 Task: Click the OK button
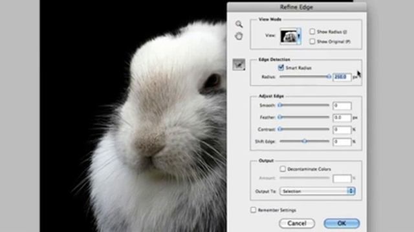click(x=342, y=224)
